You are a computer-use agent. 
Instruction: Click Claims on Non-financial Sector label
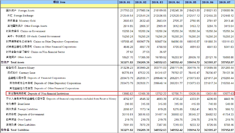(35, 52)
